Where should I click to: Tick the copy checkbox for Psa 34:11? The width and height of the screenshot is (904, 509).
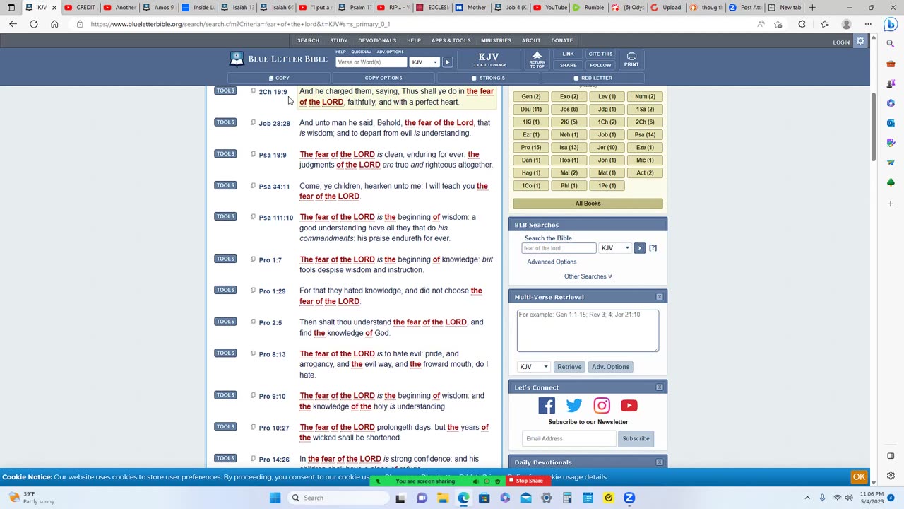pyautogui.click(x=253, y=185)
